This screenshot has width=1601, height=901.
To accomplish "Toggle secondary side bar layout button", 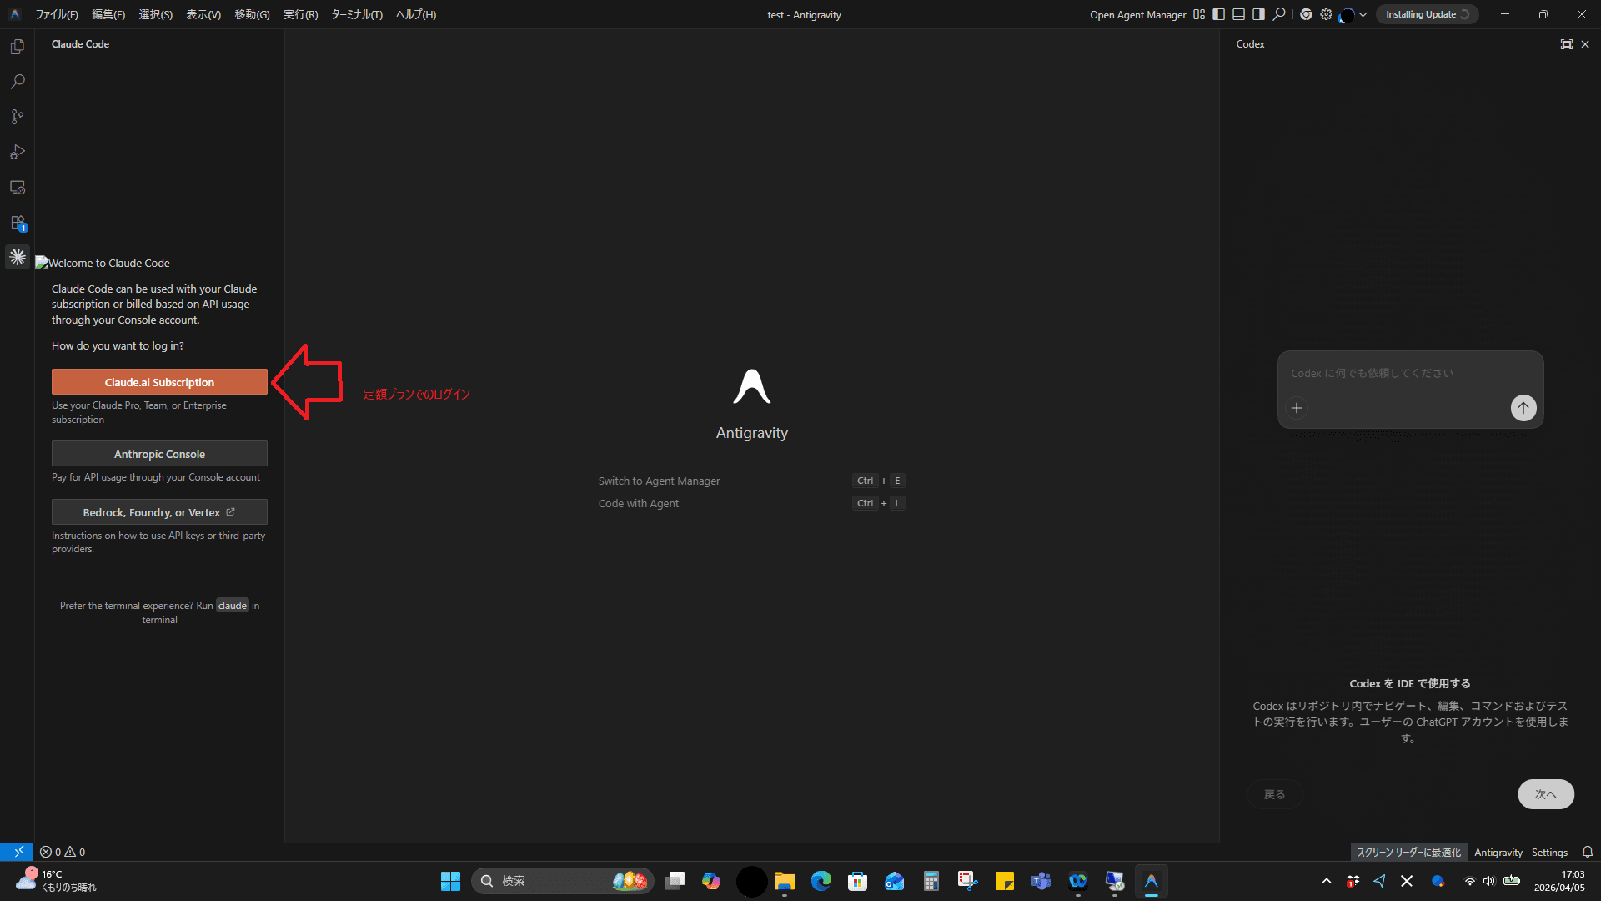I will [1258, 14].
